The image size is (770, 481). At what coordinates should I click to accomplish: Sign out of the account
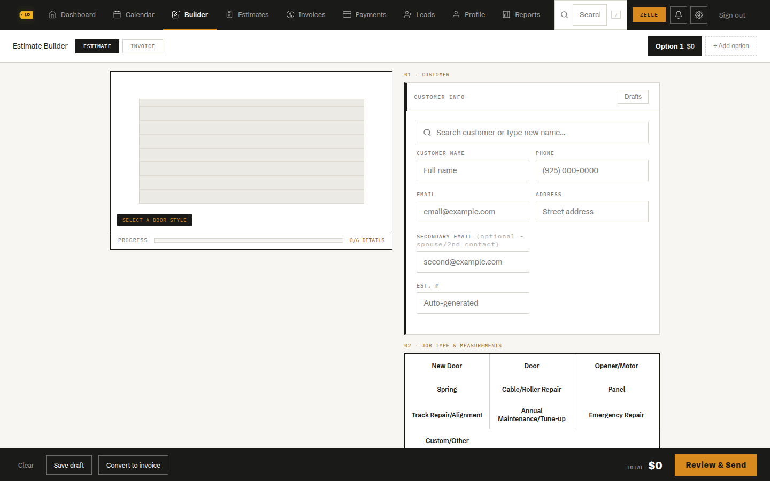click(x=732, y=15)
